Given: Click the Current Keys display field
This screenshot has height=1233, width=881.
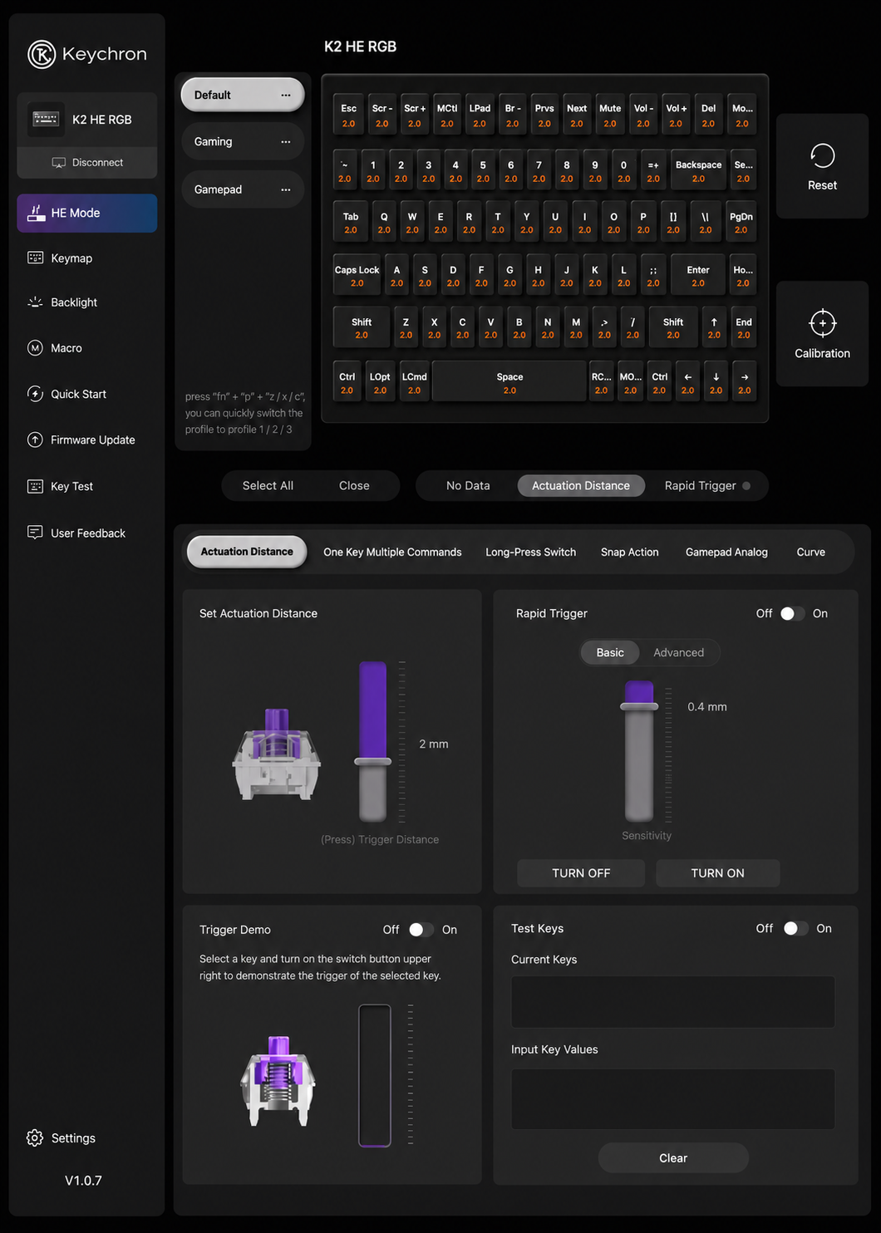Looking at the screenshot, I should coord(673,1002).
